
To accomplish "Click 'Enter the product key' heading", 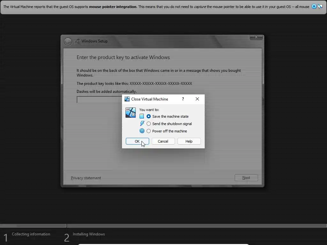I will (x=123, y=57).
